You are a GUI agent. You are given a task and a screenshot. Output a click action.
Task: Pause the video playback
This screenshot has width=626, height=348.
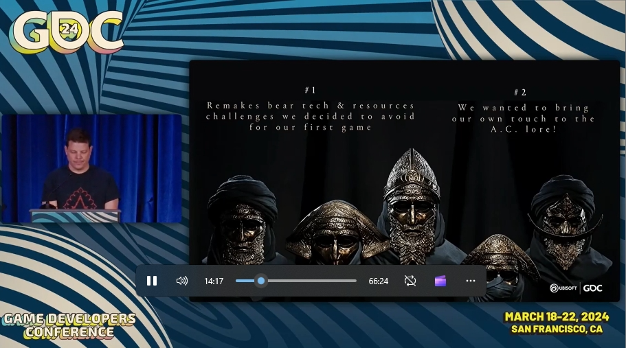point(152,281)
